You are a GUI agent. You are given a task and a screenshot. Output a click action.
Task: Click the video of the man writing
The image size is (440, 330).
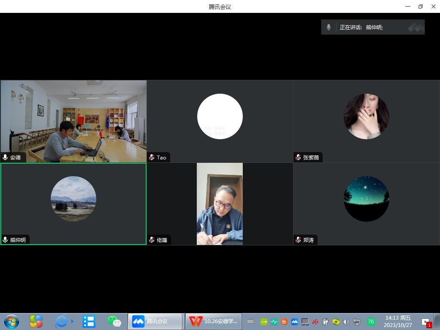220,204
